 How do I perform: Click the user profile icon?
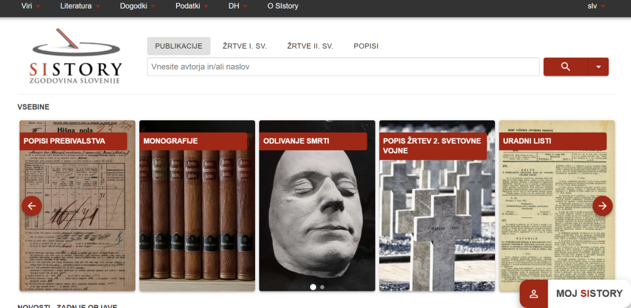(534, 294)
